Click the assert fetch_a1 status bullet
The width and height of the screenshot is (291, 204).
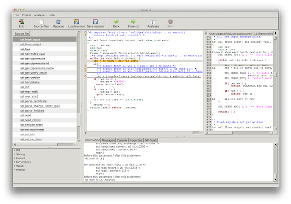tap(85, 66)
